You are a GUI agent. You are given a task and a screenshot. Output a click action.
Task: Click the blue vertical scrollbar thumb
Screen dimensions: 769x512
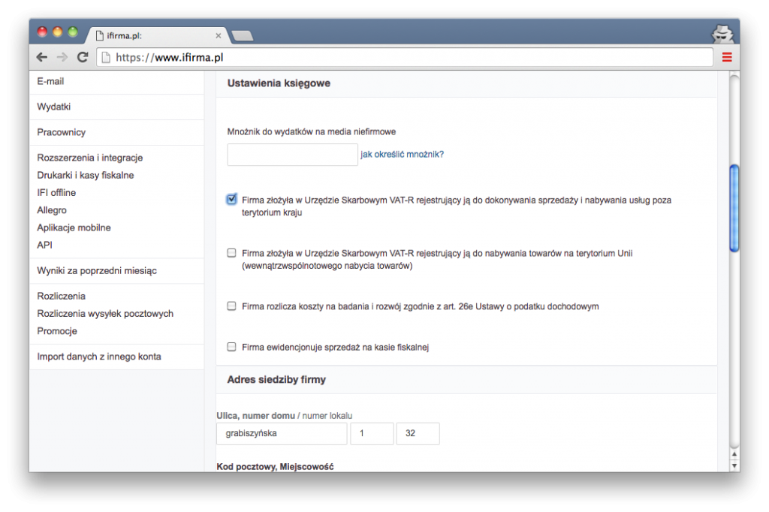(x=734, y=209)
